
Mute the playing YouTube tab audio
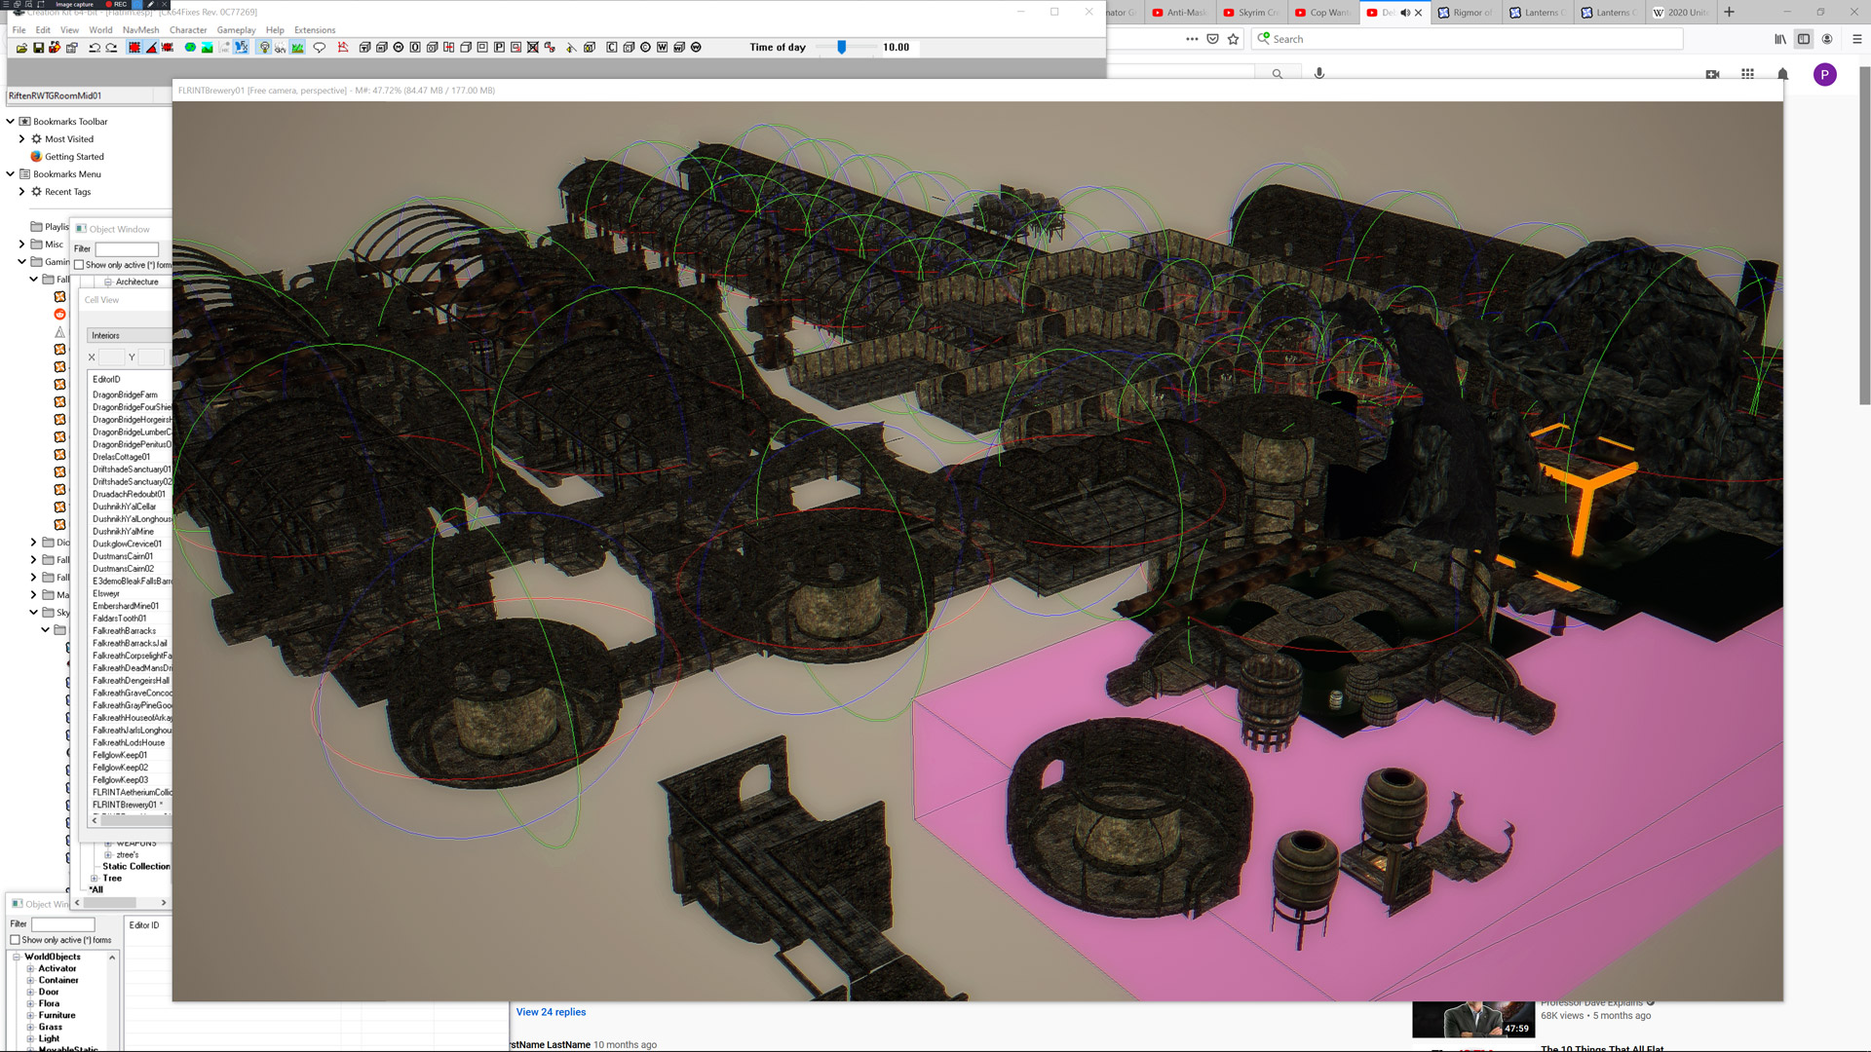[1405, 13]
